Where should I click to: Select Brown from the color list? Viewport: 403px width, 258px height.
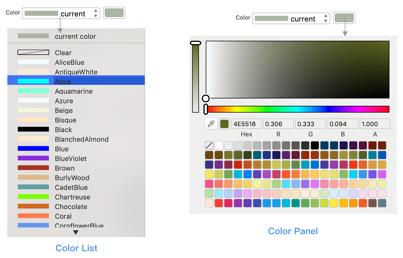(x=76, y=168)
